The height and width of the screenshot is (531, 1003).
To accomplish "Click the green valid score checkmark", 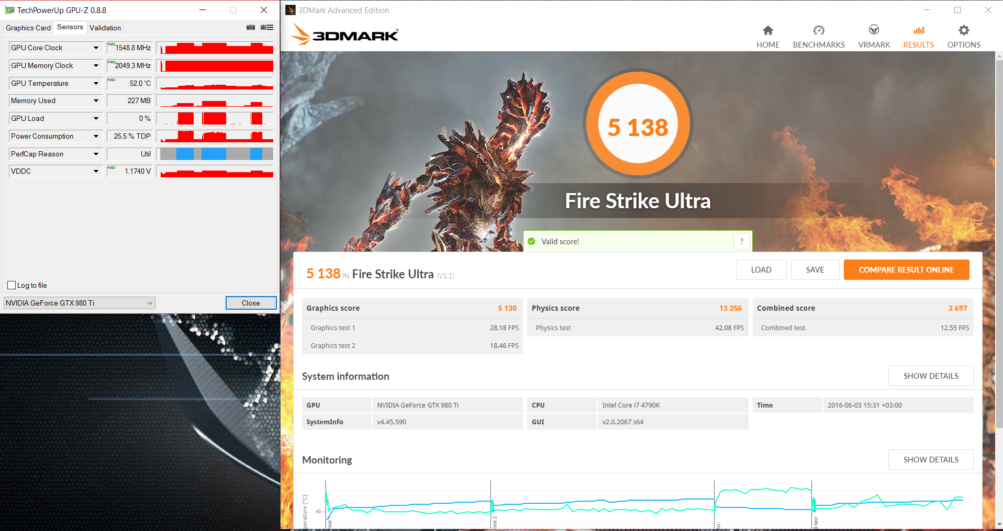I will click(531, 241).
